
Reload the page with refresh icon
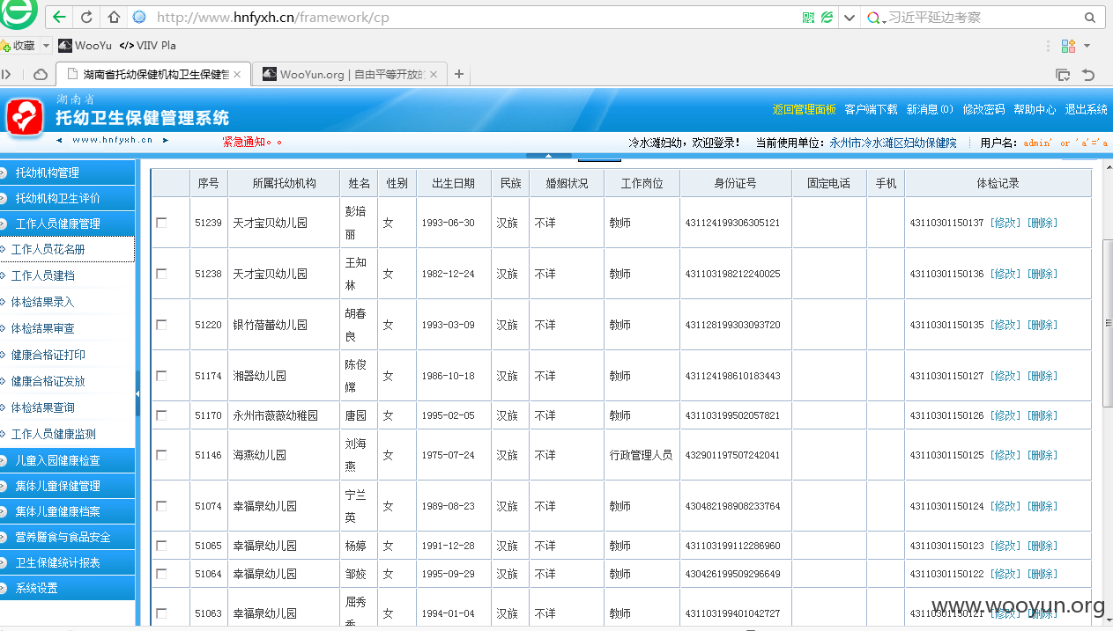pos(86,17)
